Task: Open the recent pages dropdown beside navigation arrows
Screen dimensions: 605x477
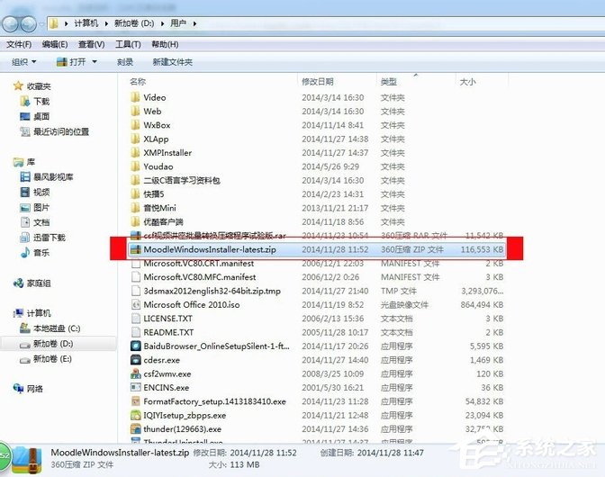Action: [41, 24]
